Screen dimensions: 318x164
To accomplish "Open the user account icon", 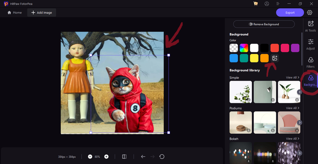I will [267, 4].
